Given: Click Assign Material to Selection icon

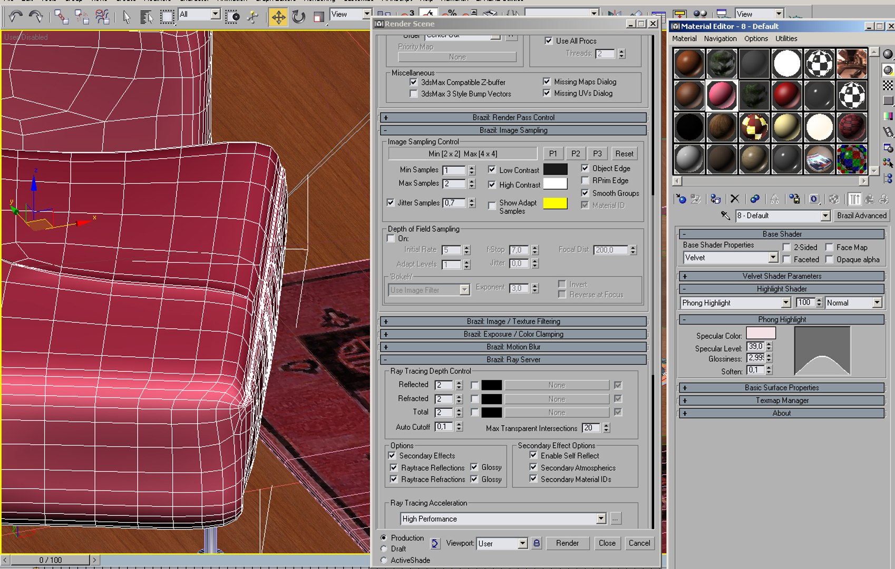Looking at the screenshot, I should [715, 199].
